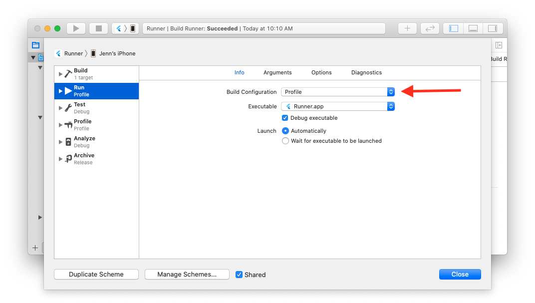Click the Library plus button in toolbar
535x303 pixels.
point(407,28)
